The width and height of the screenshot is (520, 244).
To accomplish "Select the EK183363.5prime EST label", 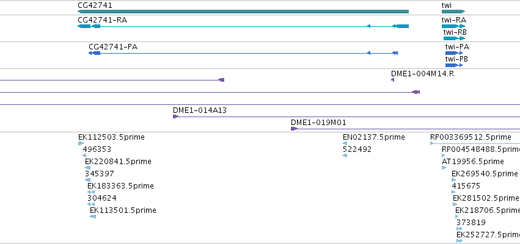I will (120, 186).
